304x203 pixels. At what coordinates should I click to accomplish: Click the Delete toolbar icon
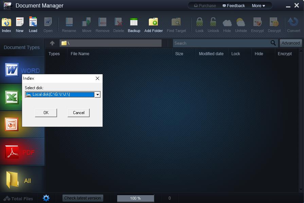pyautogui.click(x=119, y=25)
